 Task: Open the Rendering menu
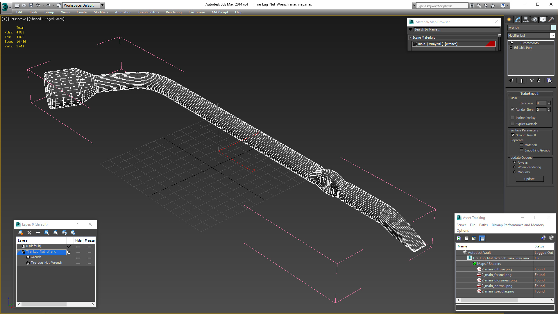coord(174,12)
